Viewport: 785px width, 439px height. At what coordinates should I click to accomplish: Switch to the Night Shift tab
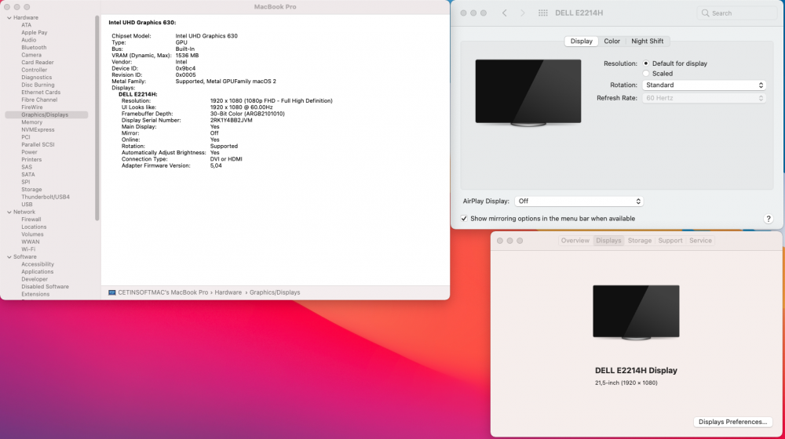click(647, 41)
